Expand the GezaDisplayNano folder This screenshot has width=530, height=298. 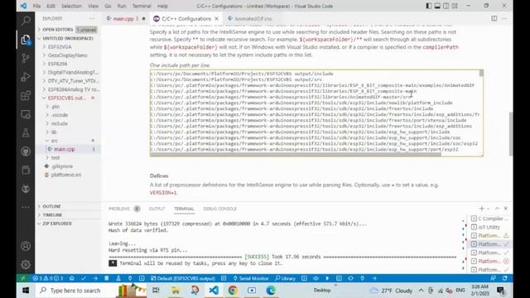point(67,55)
